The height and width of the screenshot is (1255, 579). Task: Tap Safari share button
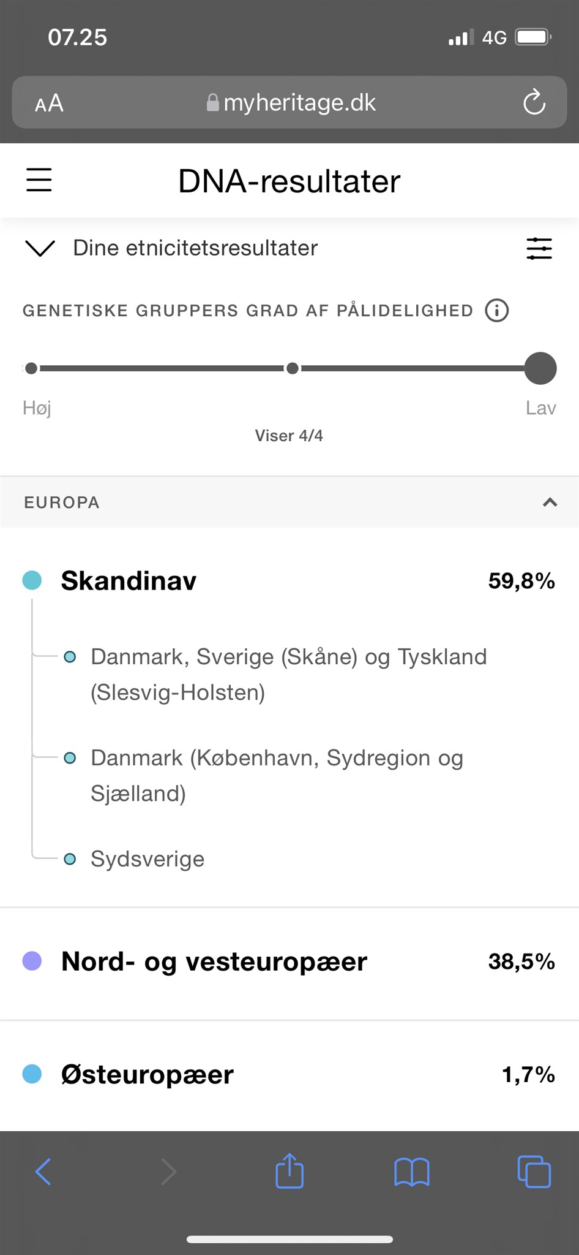289,1171
